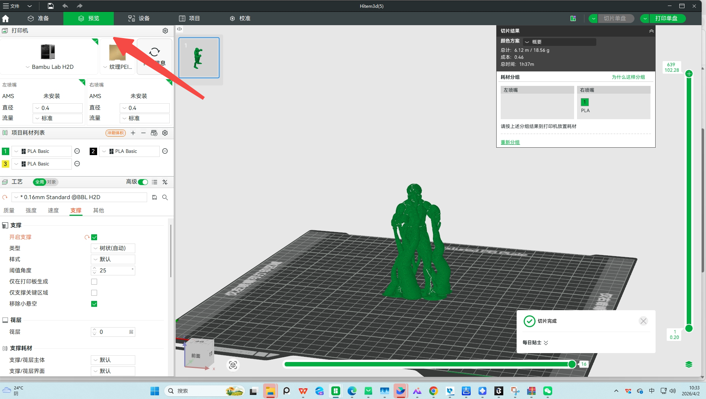
Task: Uncheck the 开启支撑 checkbox
Action: tap(94, 237)
